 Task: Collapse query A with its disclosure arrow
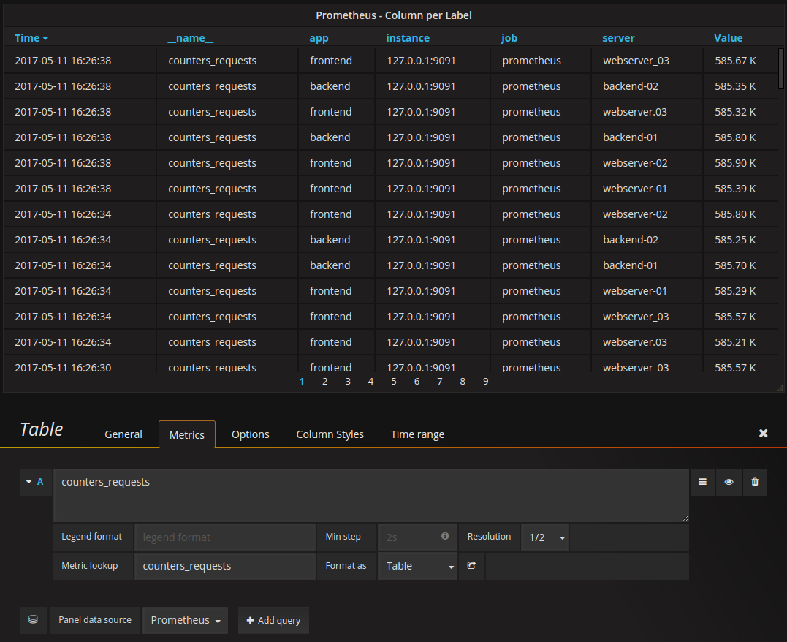click(x=28, y=482)
